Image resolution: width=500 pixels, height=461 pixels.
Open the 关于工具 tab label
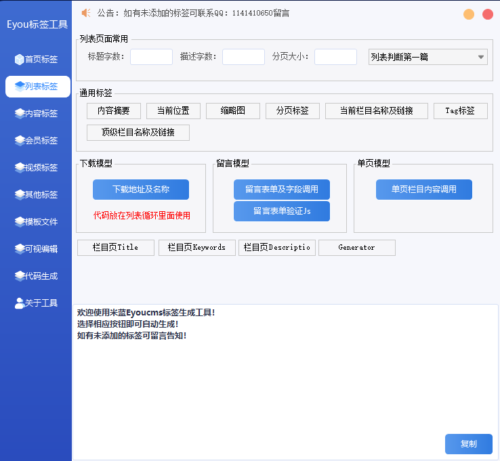(x=41, y=303)
